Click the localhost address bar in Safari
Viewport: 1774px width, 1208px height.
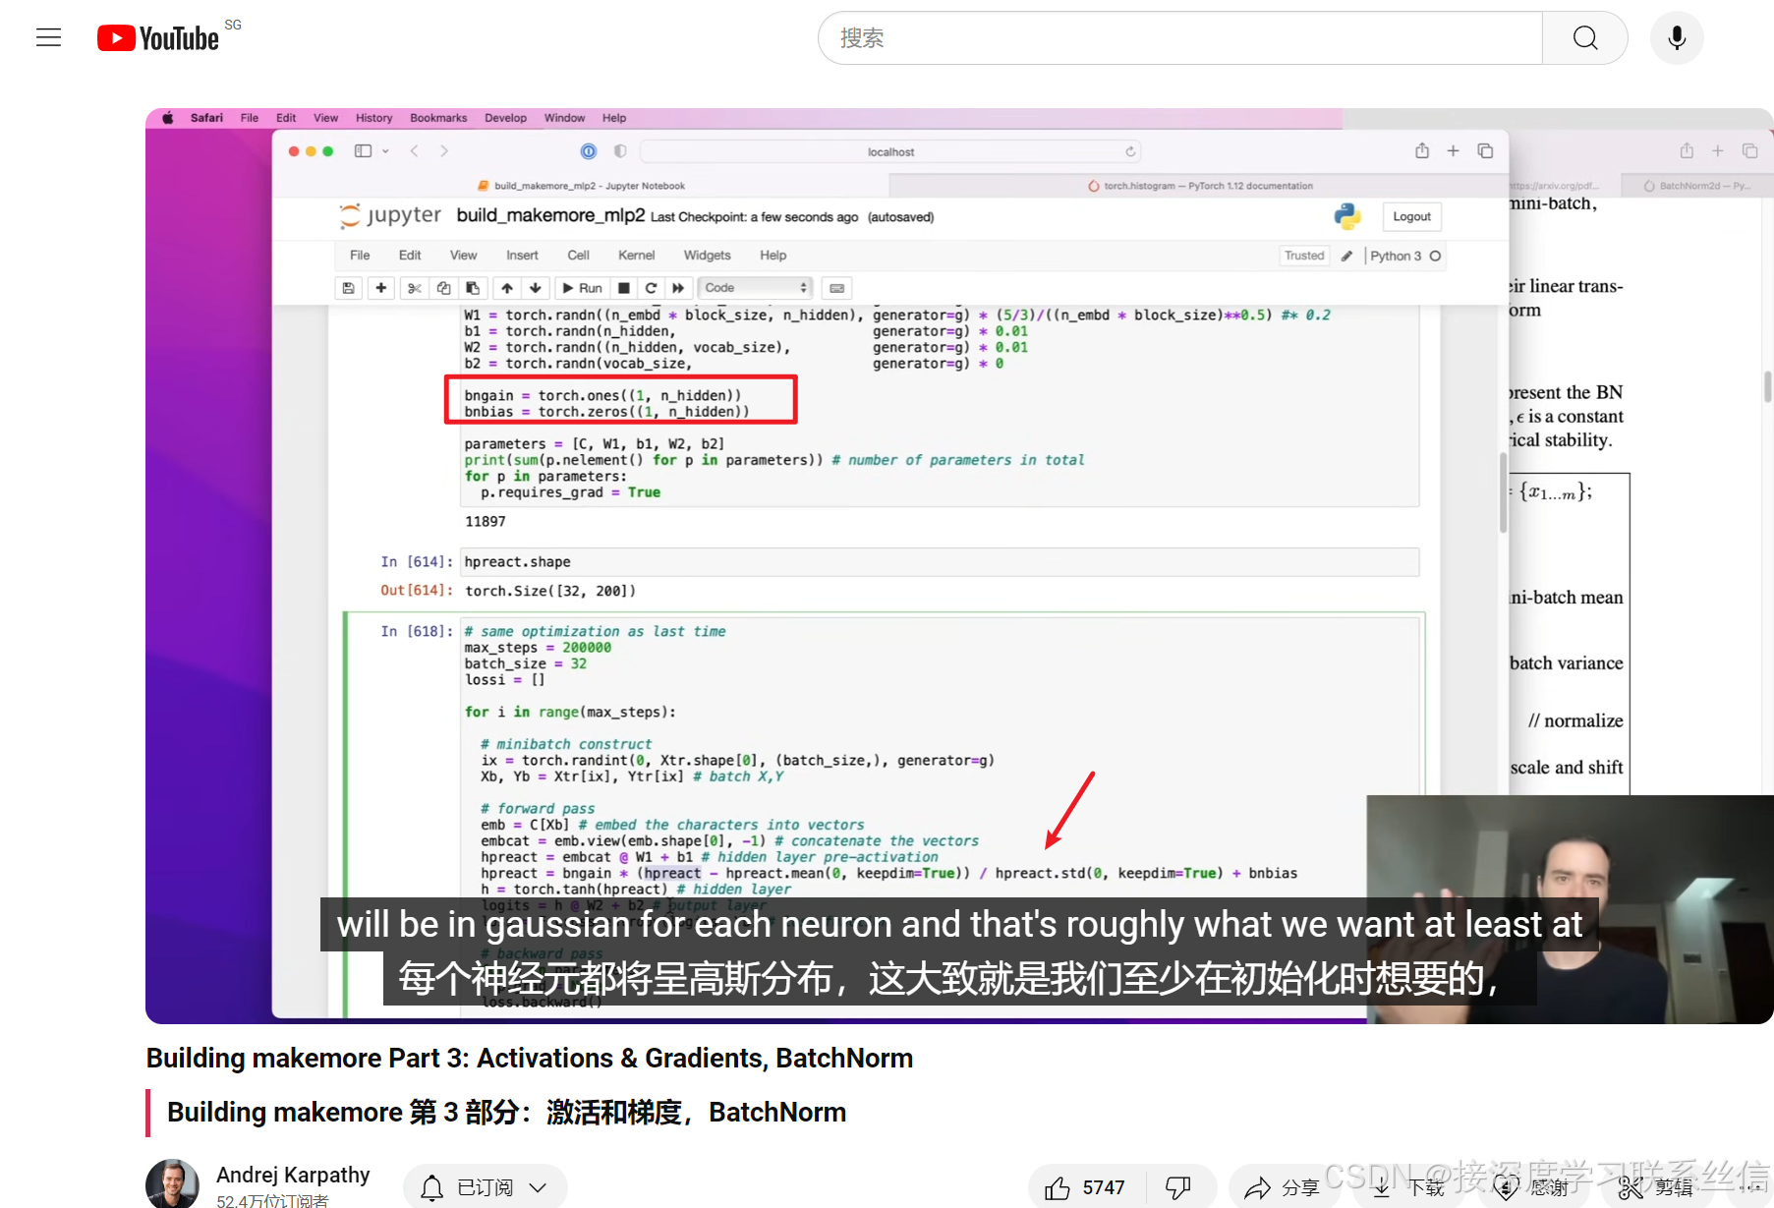pyautogui.click(x=891, y=151)
